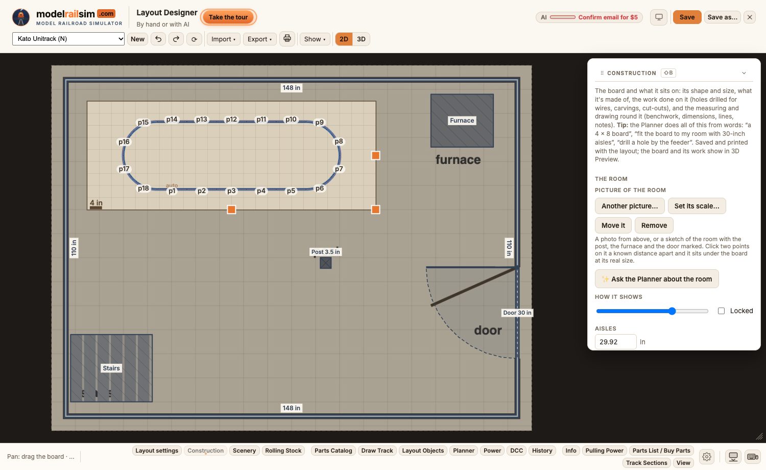Click track point label p12

pyautogui.click(x=231, y=120)
